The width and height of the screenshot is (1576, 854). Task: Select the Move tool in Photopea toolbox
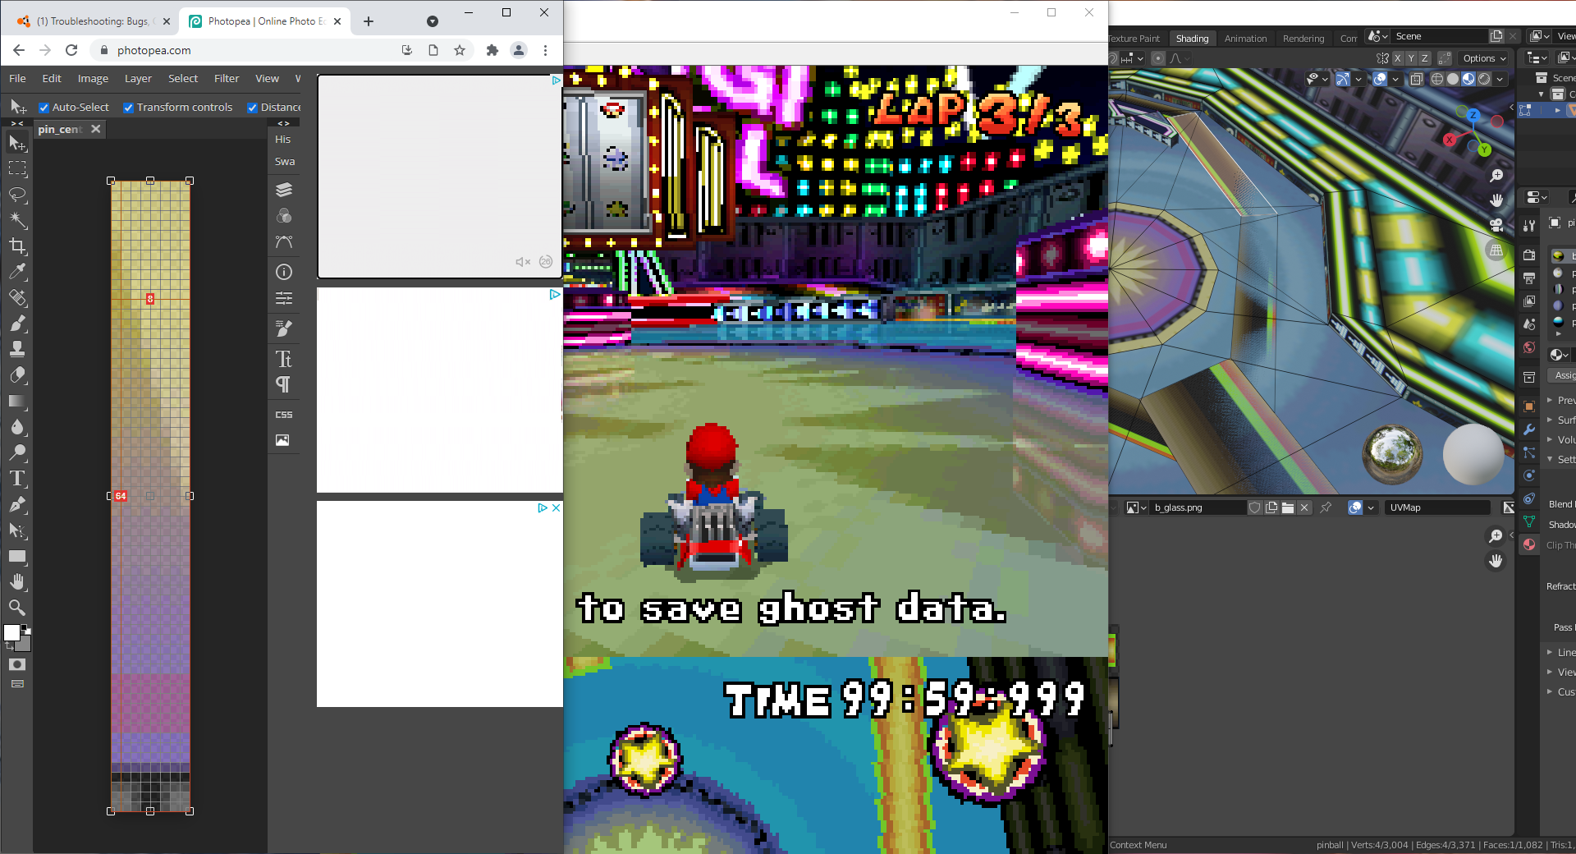coord(17,144)
